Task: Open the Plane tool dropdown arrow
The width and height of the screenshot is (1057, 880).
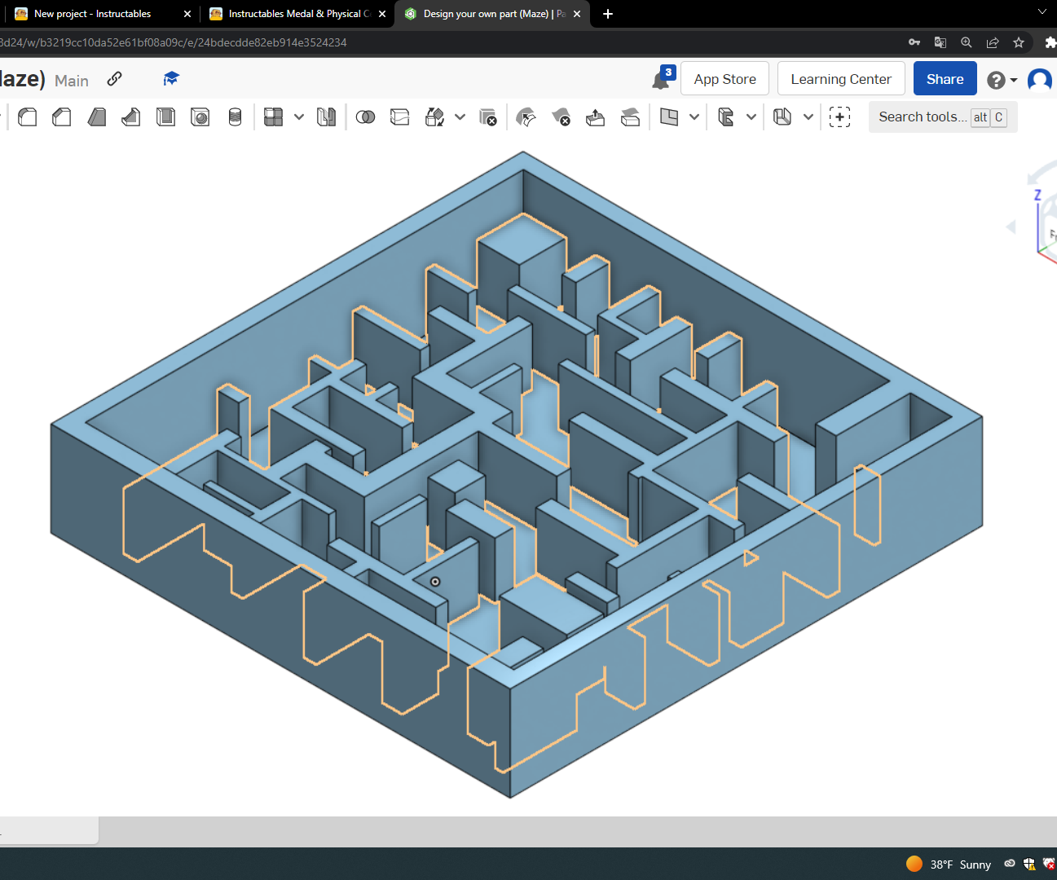Action: pyautogui.click(x=694, y=117)
